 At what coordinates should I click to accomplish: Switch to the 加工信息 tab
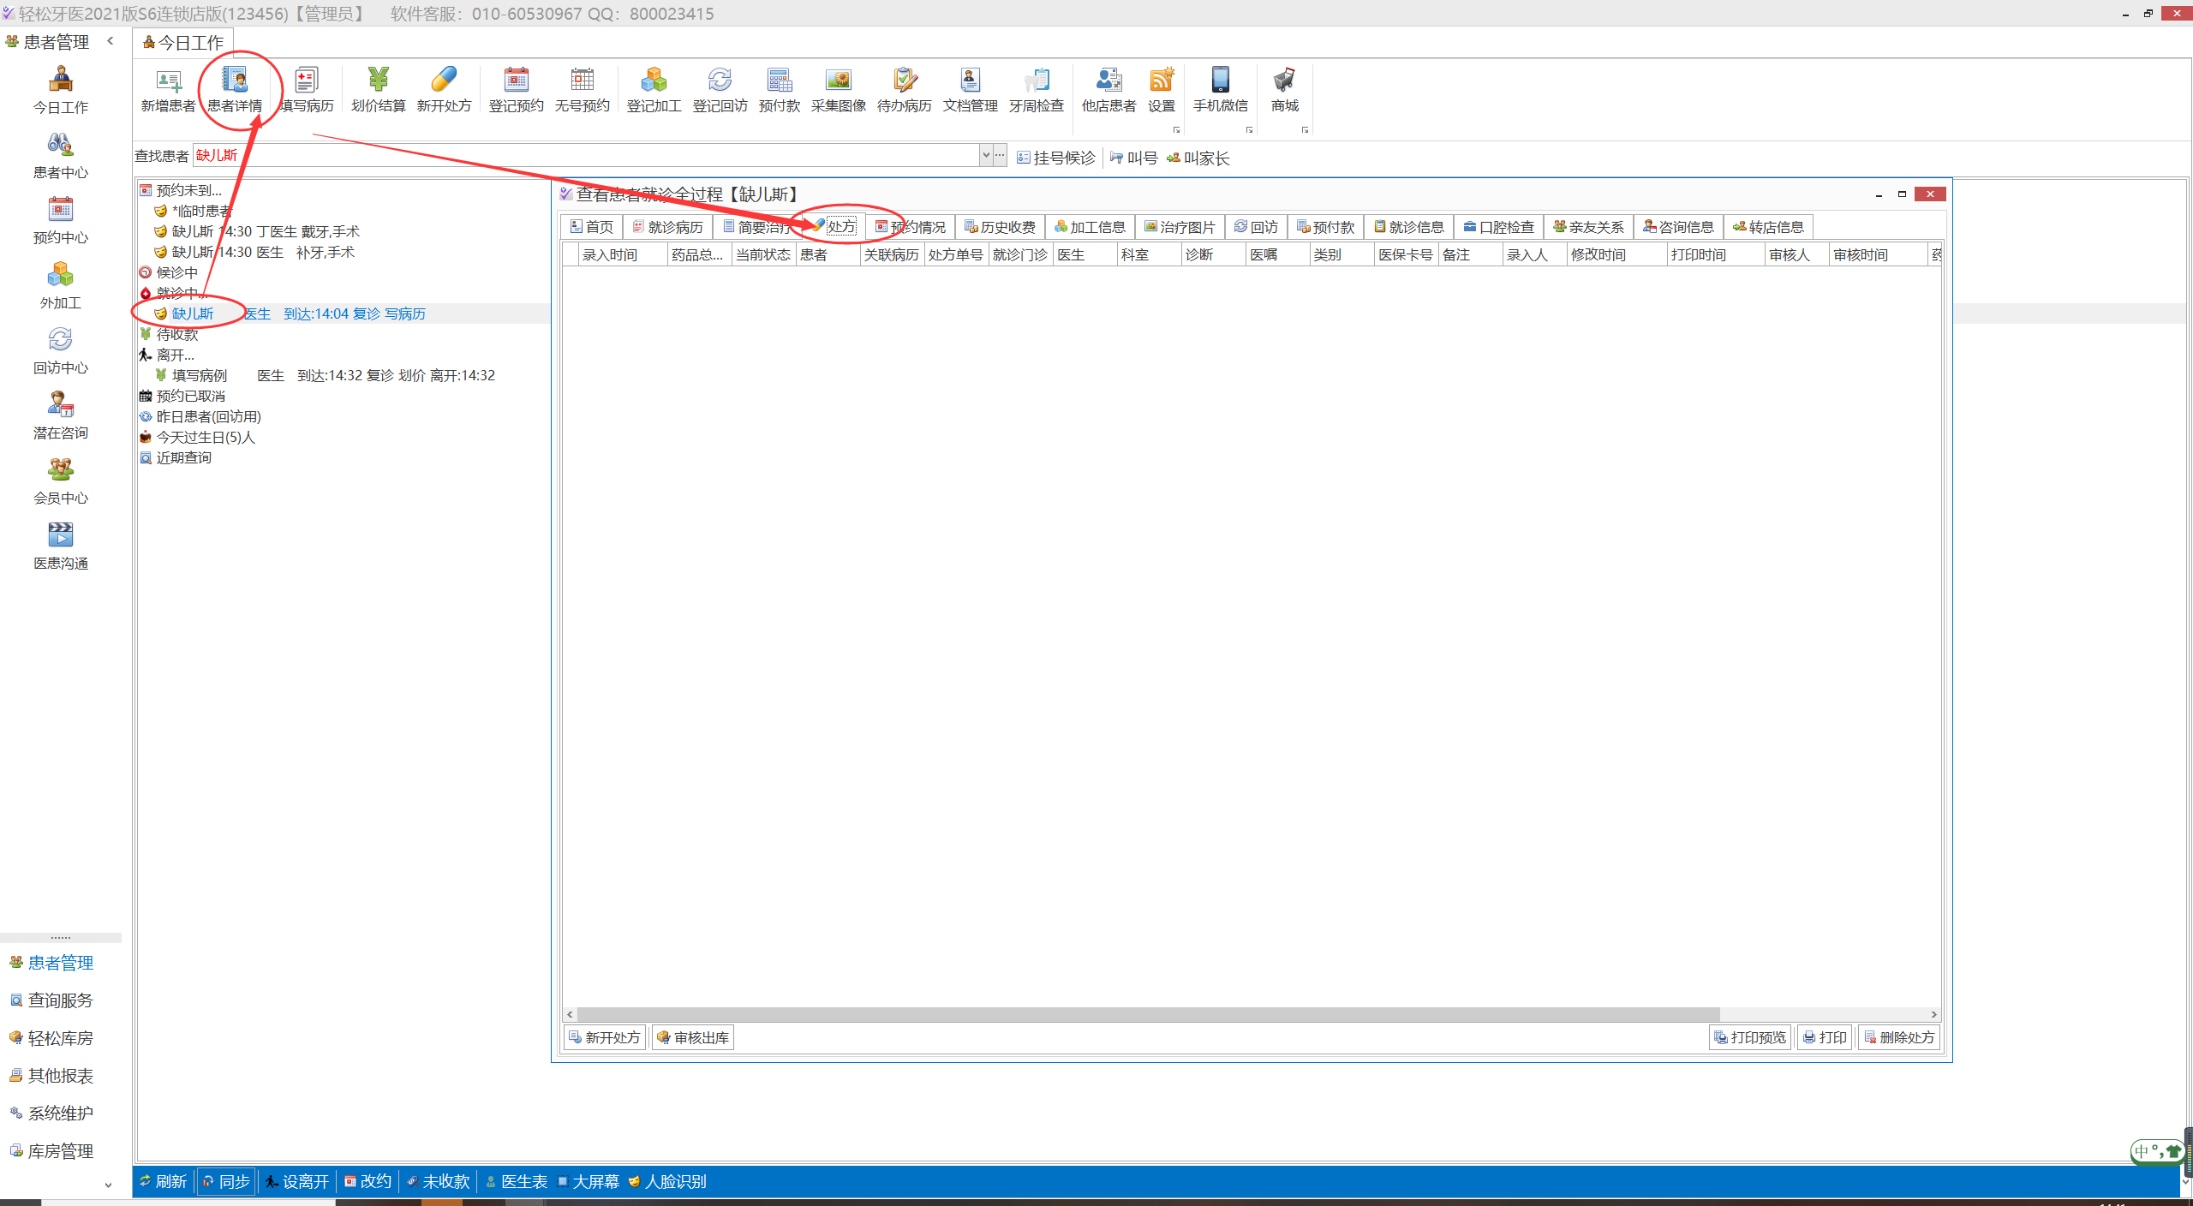pos(1090,227)
